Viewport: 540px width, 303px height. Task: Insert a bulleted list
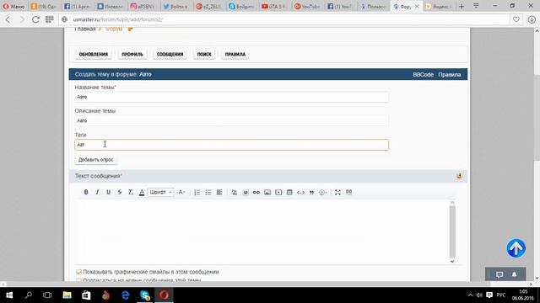pos(208,193)
